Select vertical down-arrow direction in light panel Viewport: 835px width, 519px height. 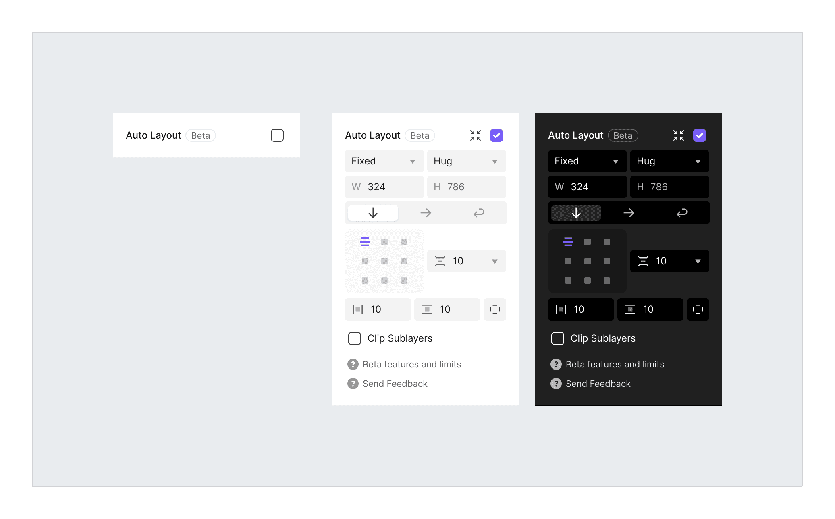pyautogui.click(x=373, y=213)
